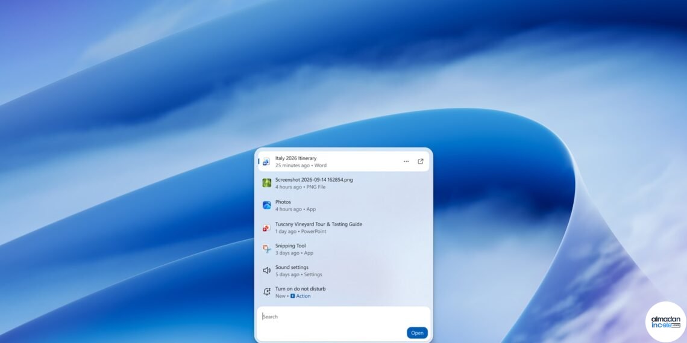Click the '4 hours ago • PNG File' subtitle

point(300,187)
